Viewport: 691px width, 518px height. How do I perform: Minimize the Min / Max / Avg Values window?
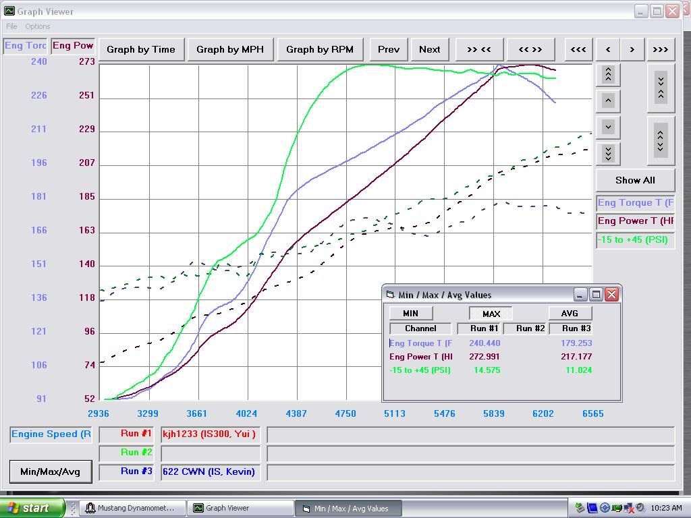pyautogui.click(x=580, y=294)
